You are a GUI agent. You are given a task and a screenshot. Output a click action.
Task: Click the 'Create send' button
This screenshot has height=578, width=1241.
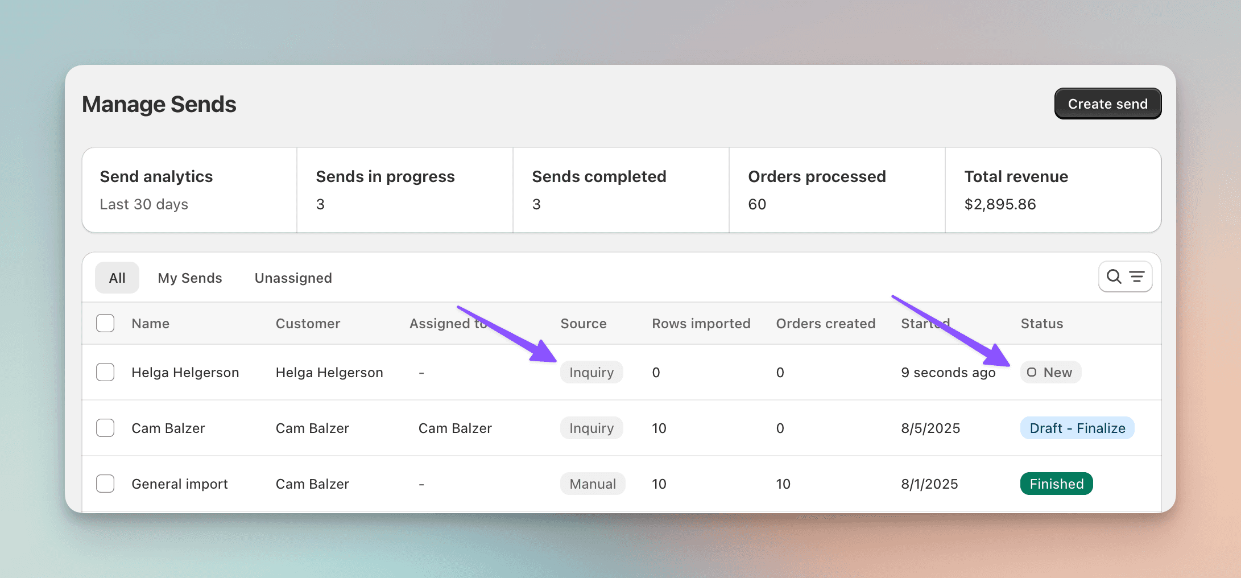point(1107,104)
